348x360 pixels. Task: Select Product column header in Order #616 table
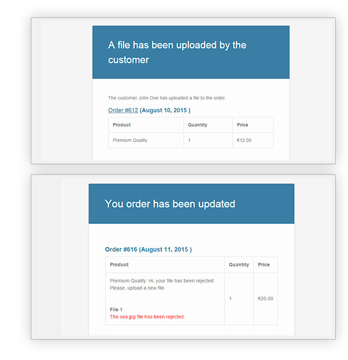click(x=119, y=265)
